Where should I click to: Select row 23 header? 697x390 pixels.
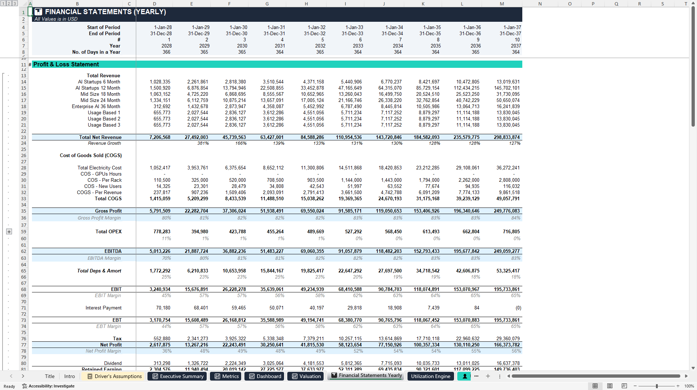[x=24, y=137]
